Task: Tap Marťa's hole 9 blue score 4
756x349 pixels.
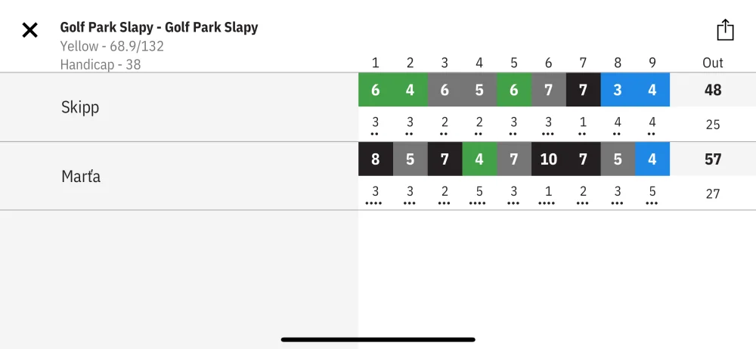Action: 652,159
